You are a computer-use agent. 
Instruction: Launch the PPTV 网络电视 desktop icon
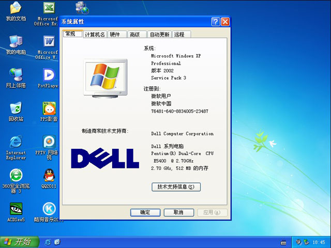tap(48, 148)
